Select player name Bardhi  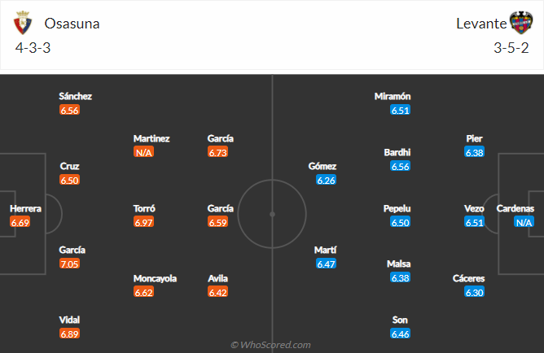coord(397,152)
